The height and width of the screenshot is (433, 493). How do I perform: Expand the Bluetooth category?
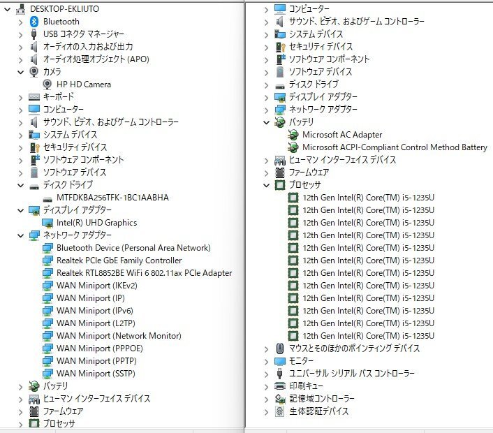(x=20, y=22)
